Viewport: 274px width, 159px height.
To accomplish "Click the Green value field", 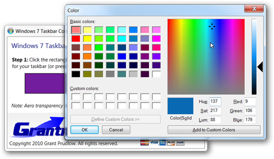I will (250, 111).
